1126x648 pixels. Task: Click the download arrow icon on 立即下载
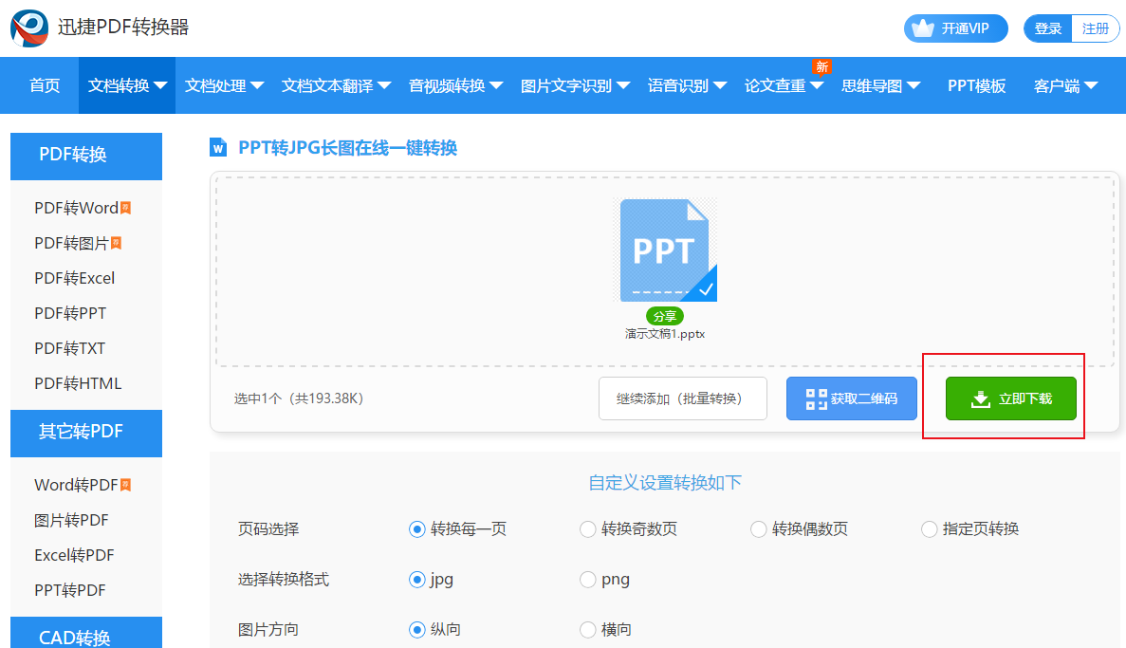pos(981,399)
